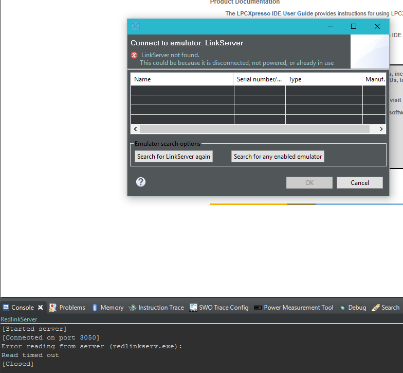Click the Power Measurement Tool icon
The height and width of the screenshot is (373, 403).
tap(258, 308)
